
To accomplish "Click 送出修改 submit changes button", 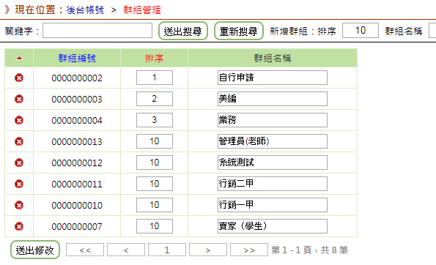I will [x=35, y=250].
